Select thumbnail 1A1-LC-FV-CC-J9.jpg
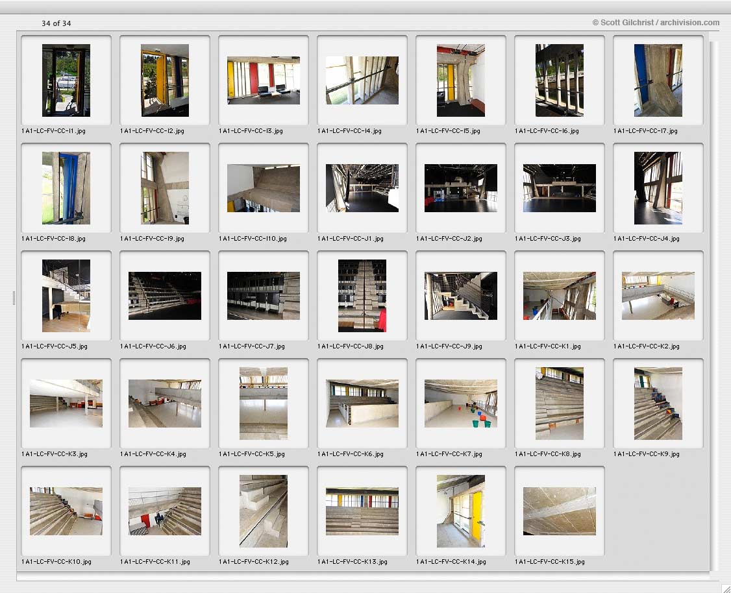The image size is (731, 593). 460,296
